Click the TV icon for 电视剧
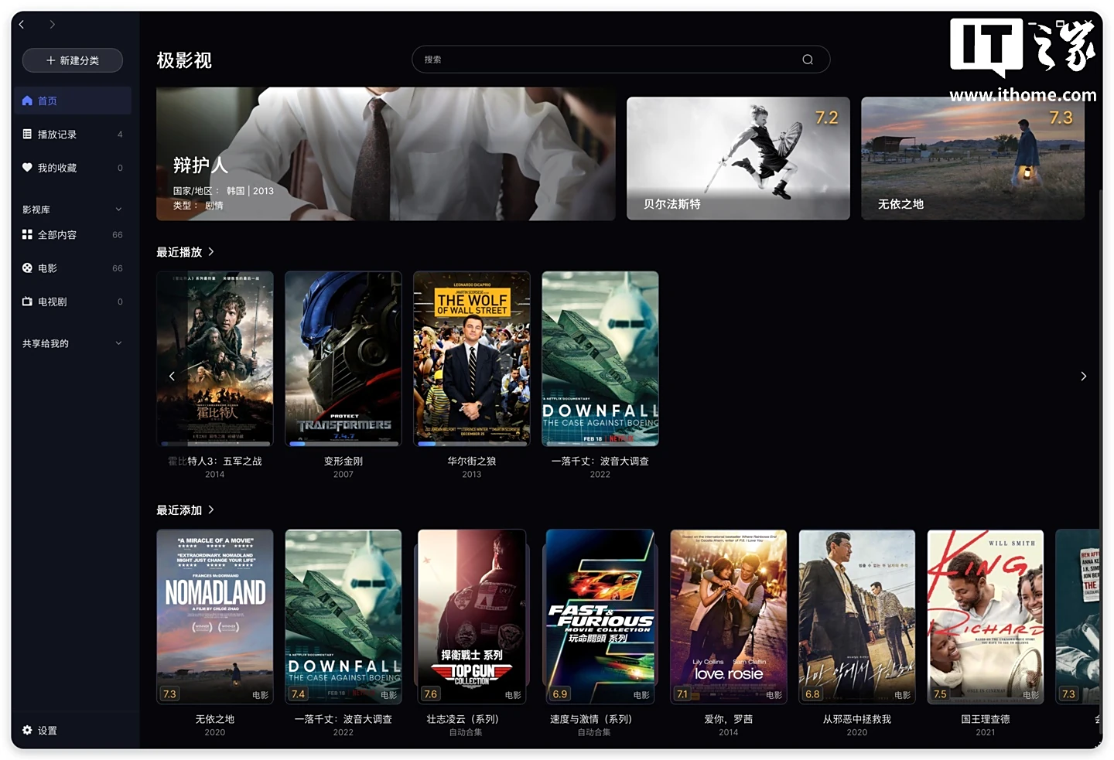The height and width of the screenshot is (760, 1114). (x=27, y=302)
